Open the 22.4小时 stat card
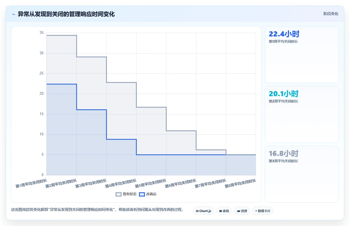The width and height of the screenshot is (350, 226). pos(302,55)
